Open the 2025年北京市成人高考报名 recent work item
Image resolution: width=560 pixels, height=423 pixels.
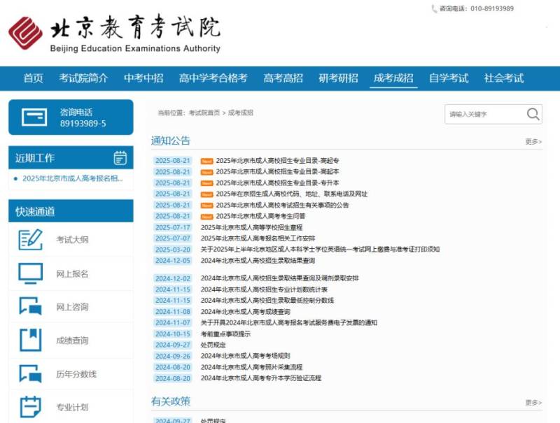(x=72, y=178)
